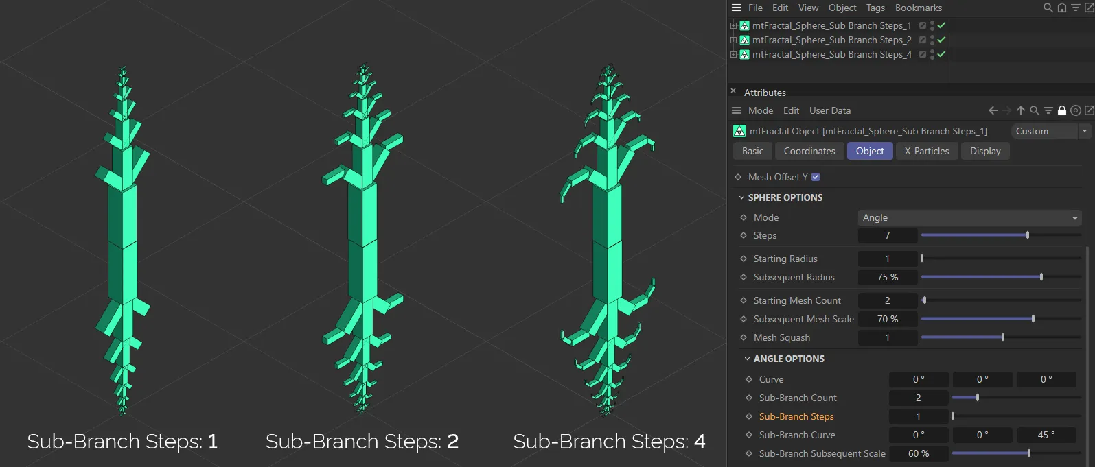This screenshot has width=1095, height=467.
Task: Click the Object Manager search icon
Action: (x=1048, y=8)
